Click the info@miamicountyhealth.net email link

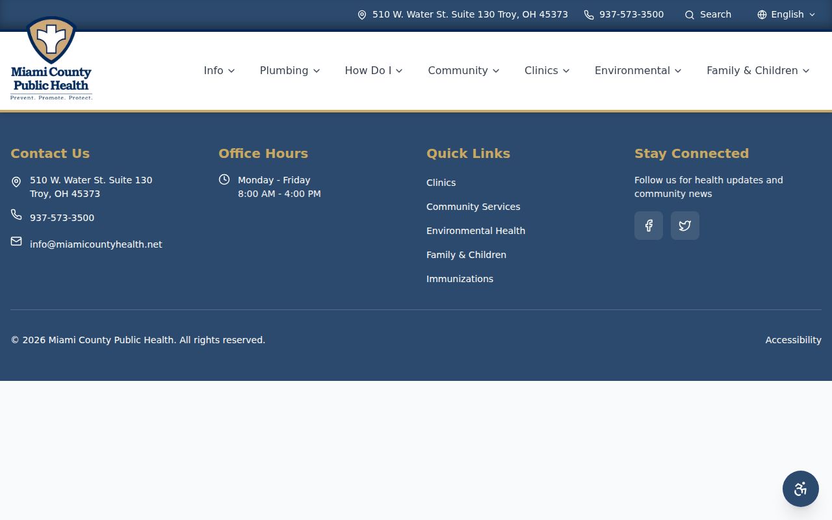96,244
